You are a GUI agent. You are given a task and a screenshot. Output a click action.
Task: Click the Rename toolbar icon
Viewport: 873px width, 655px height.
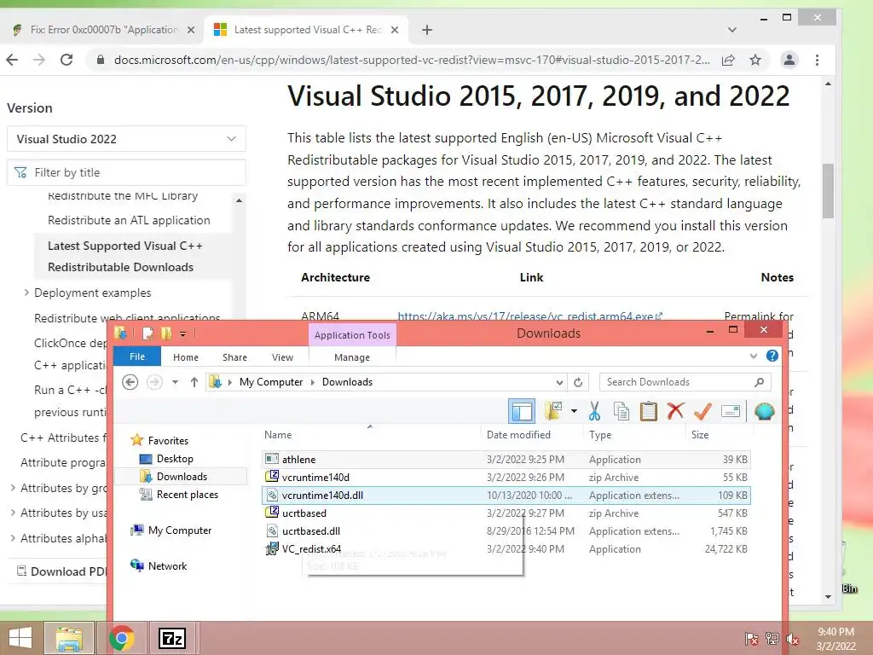tap(730, 412)
